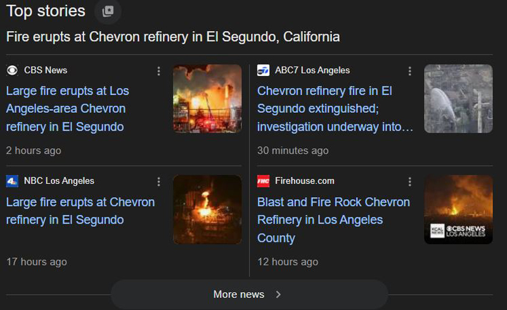Click the More news button
507x310 pixels.
pos(239,294)
